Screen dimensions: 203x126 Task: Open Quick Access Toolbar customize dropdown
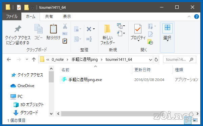coord(32,8)
